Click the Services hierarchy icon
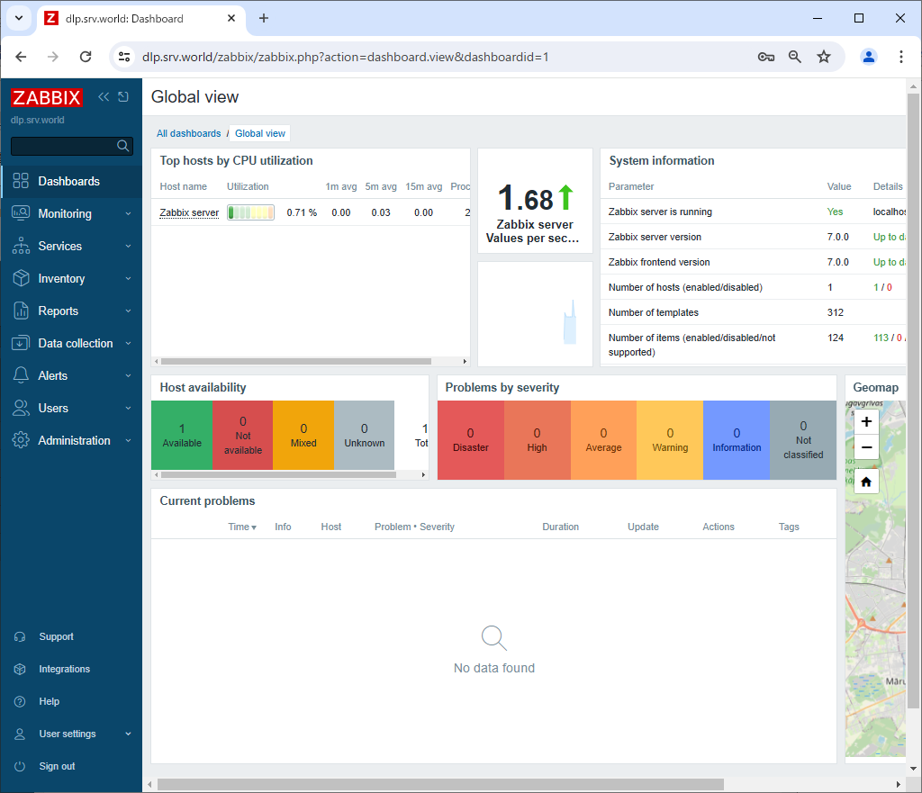 coord(21,246)
